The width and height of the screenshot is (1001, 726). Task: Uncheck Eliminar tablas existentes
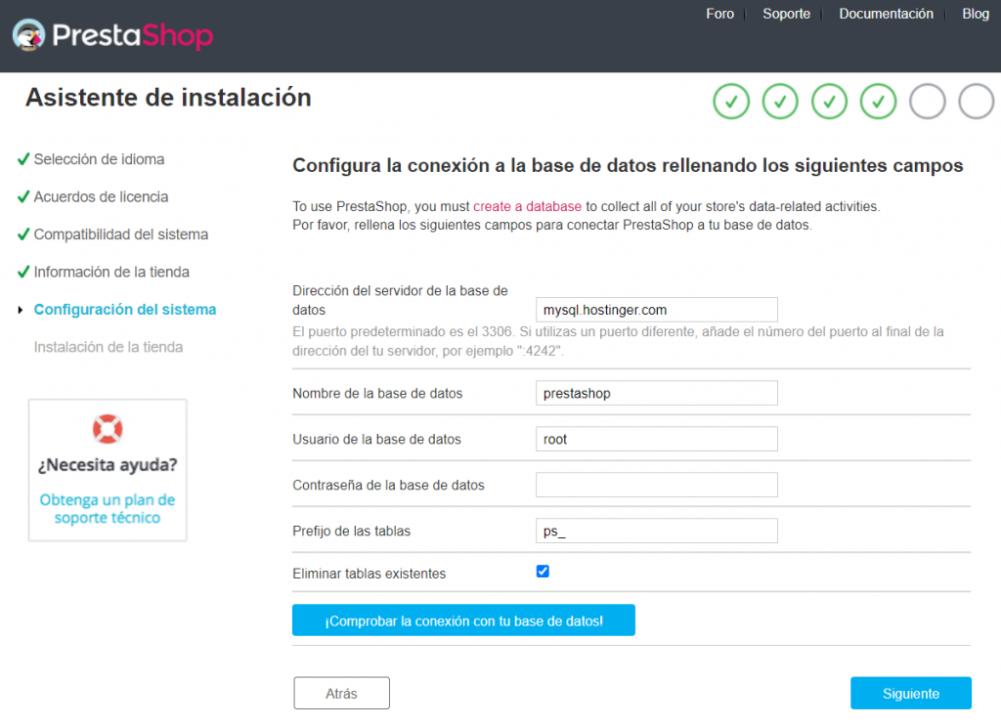click(543, 571)
